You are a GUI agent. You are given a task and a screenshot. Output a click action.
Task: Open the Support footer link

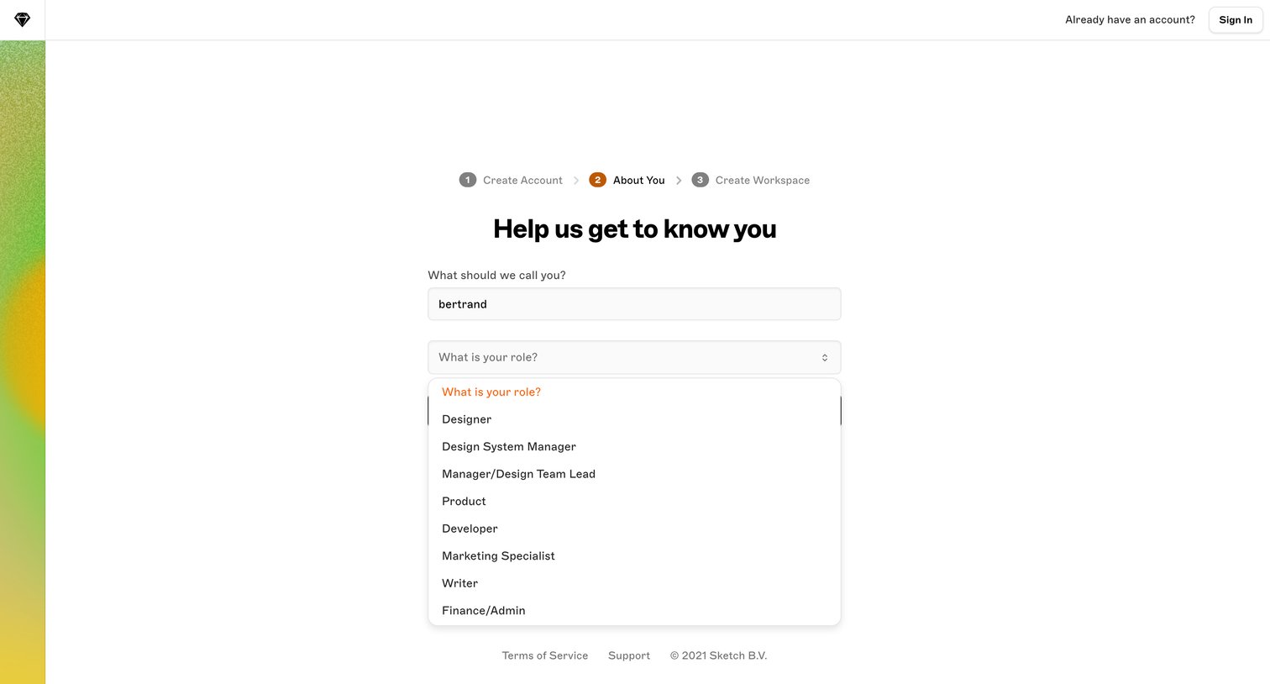(629, 655)
